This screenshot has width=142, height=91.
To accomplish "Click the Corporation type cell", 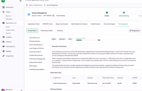I will coord(76,83).
